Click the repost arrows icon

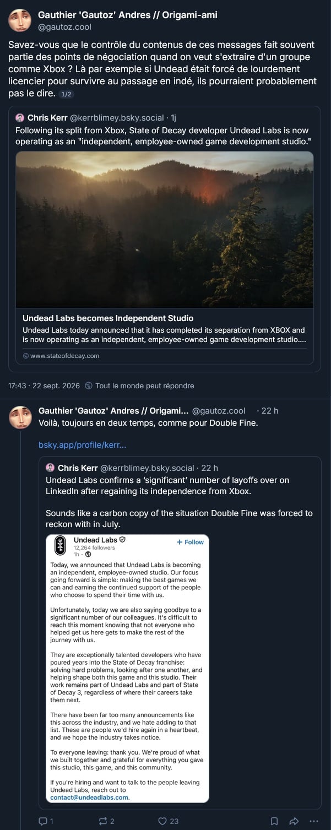[x=103, y=821]
